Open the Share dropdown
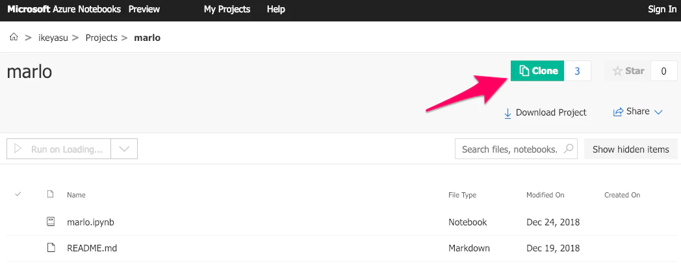681x265 pixels. click(x=637, y=112)
